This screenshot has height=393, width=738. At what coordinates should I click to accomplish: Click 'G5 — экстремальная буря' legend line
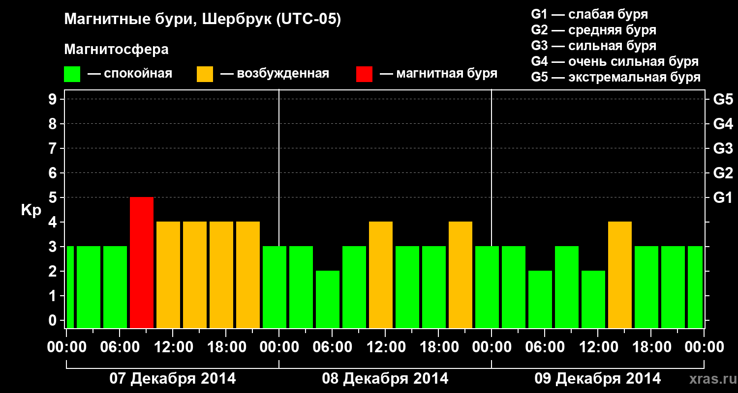[616, 77]
